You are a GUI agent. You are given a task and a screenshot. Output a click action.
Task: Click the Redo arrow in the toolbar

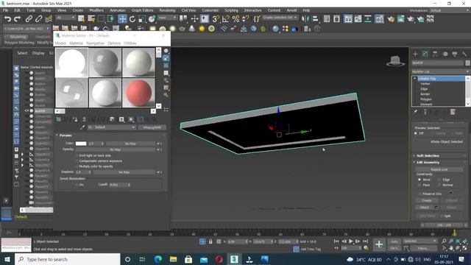(18, 19)
